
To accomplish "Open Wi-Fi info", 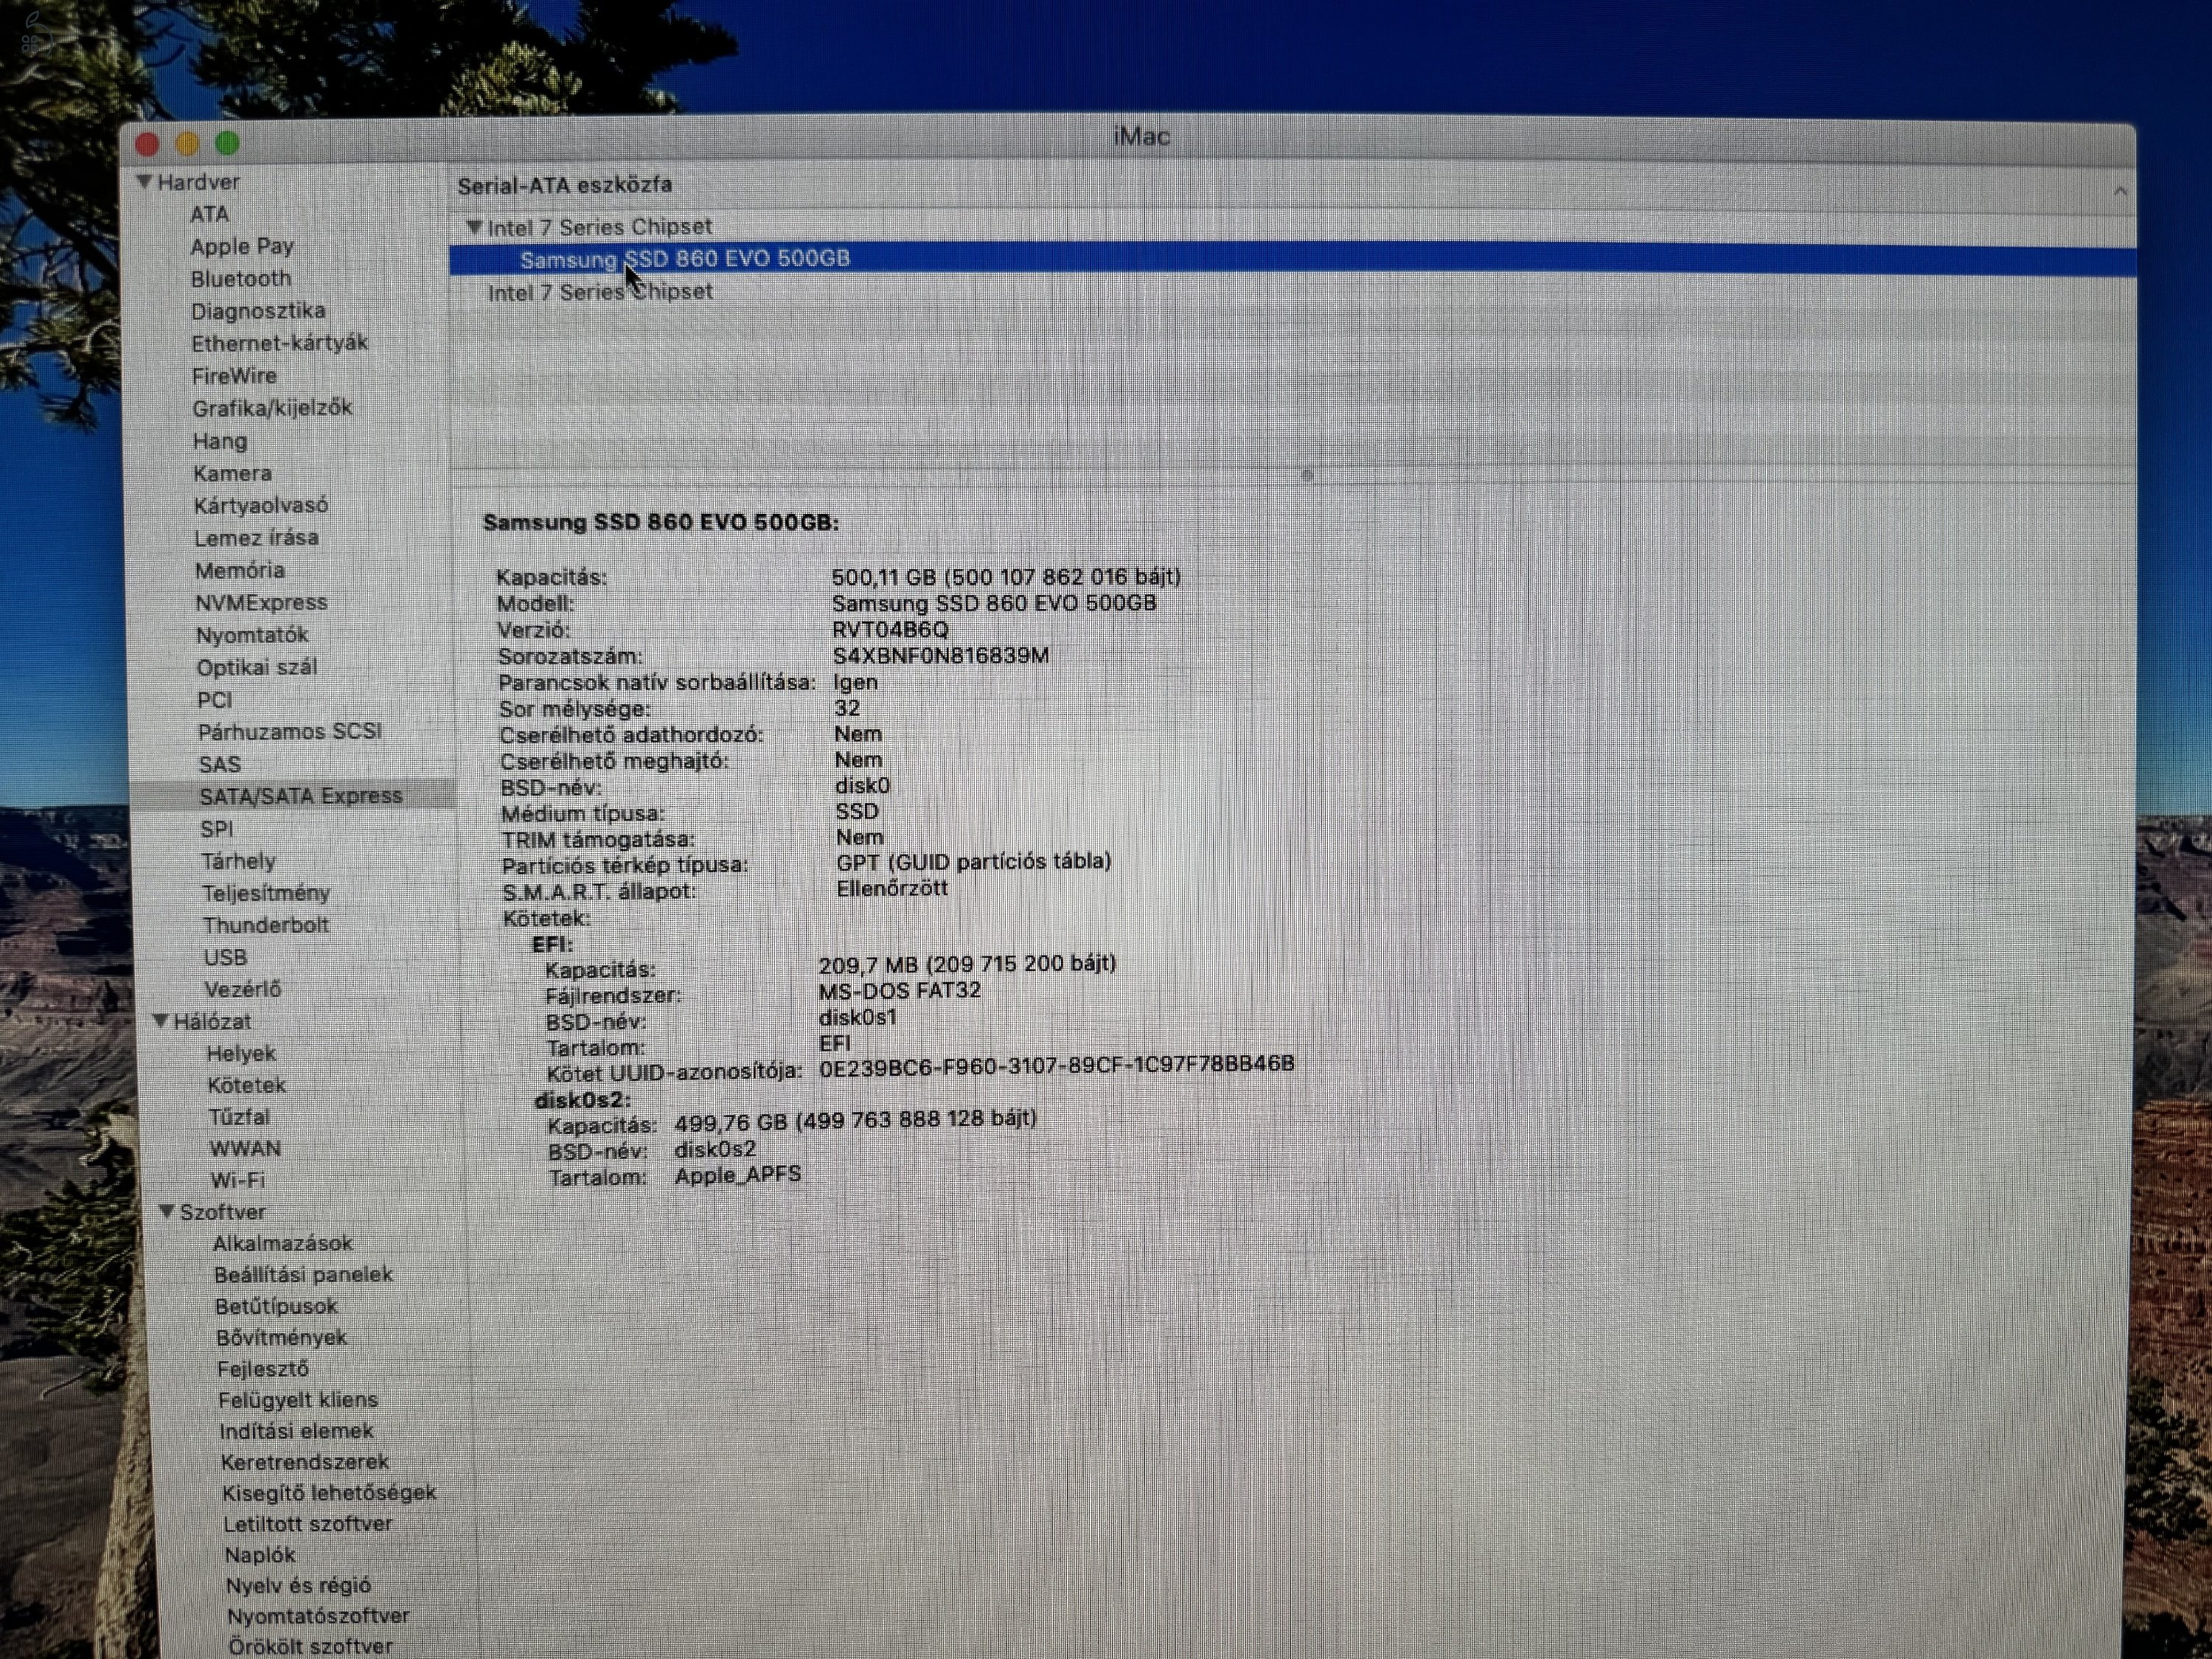I will coord(238,1180).
